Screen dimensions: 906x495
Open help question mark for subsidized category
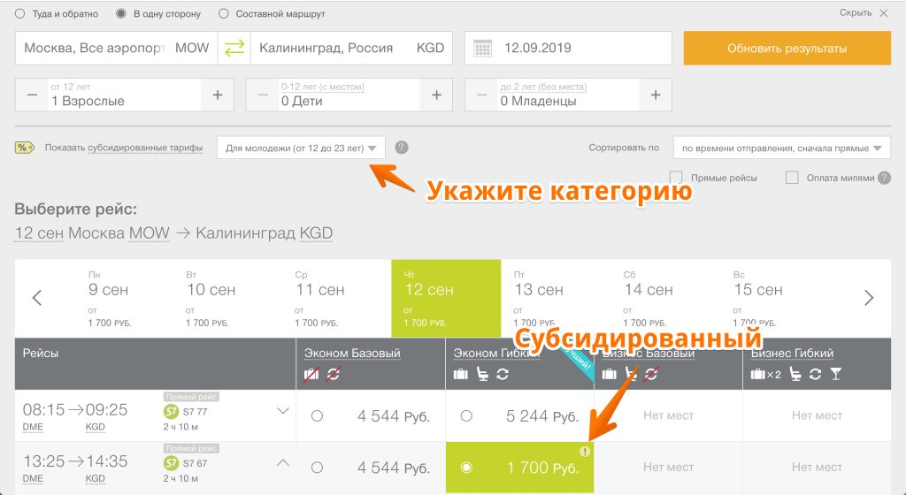coord(402,148)
